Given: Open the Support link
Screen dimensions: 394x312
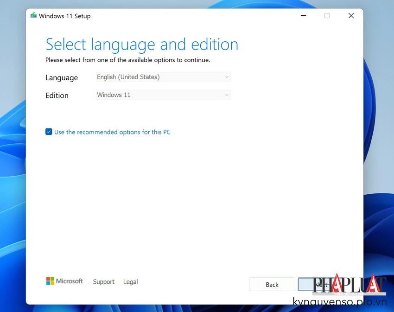Looking at the screenshot, I should coord(103,281).
